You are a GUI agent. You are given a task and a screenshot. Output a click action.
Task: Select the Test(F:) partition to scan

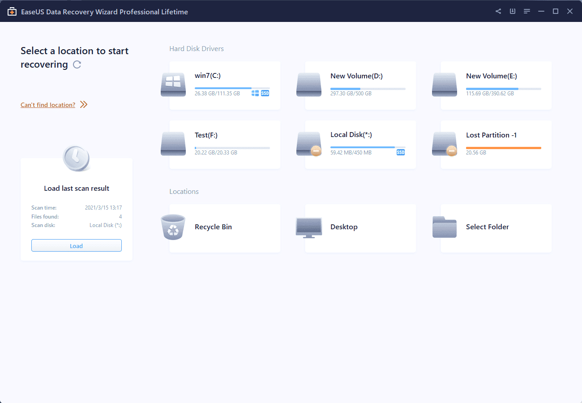[224, 144]
